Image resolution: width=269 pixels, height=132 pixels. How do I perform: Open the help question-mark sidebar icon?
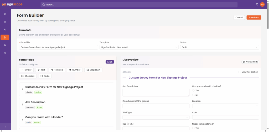coord(5,53)
